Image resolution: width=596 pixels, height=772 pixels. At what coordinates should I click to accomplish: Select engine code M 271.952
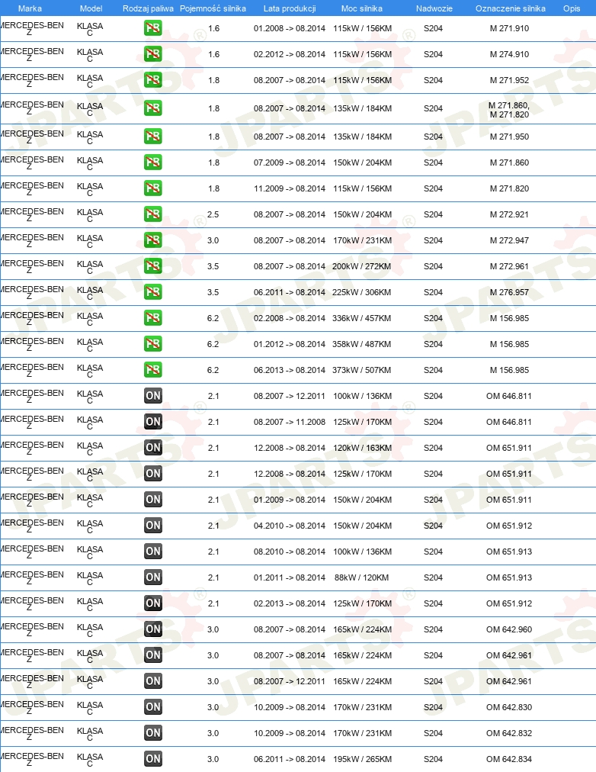pos(509,80)
